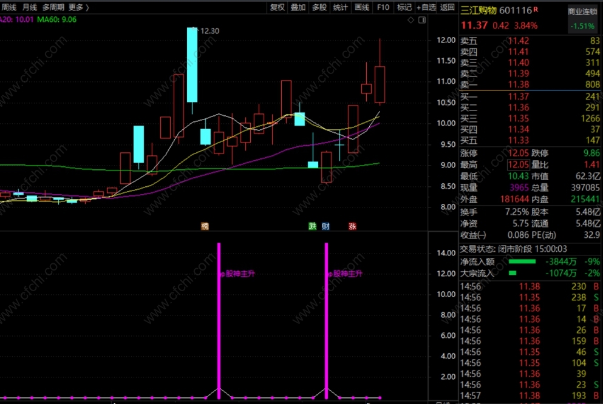Open multi-period view (多周期)

tap(53, 7)
